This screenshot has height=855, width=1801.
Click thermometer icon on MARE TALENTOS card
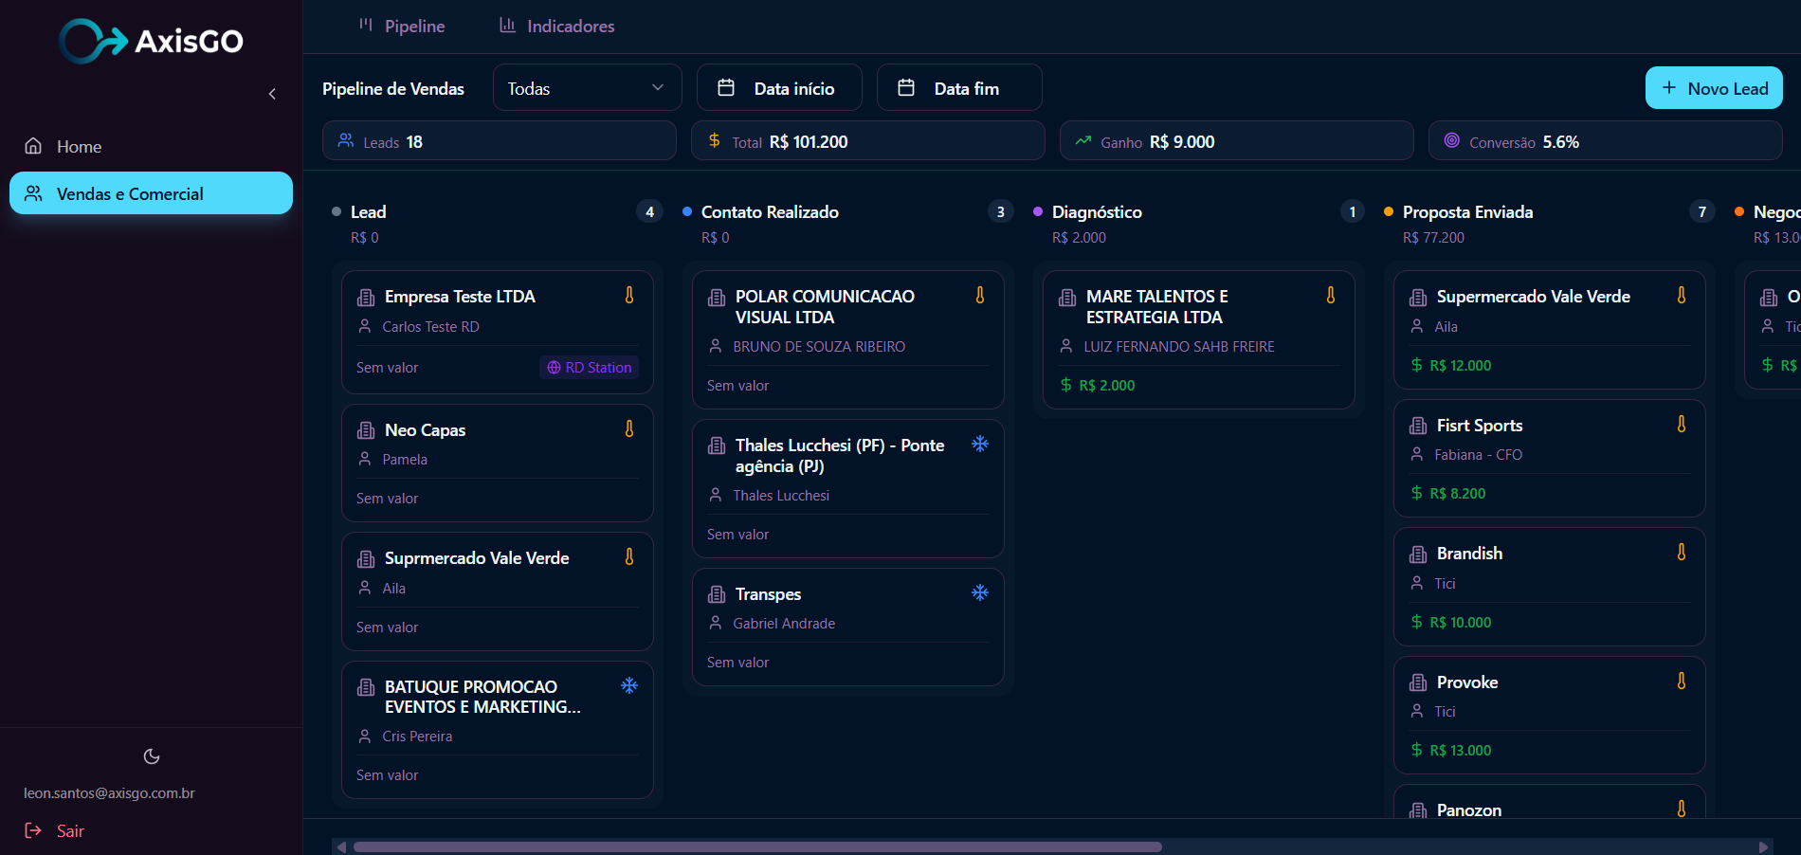(x=1331, y=296)
